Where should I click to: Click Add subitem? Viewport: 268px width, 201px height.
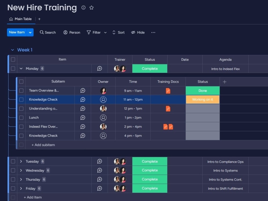point(43,145)
